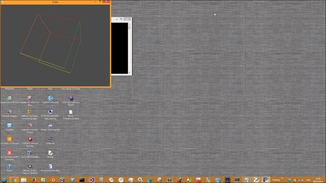Open COMODO Internet Security desktop icon

point(30,142)
